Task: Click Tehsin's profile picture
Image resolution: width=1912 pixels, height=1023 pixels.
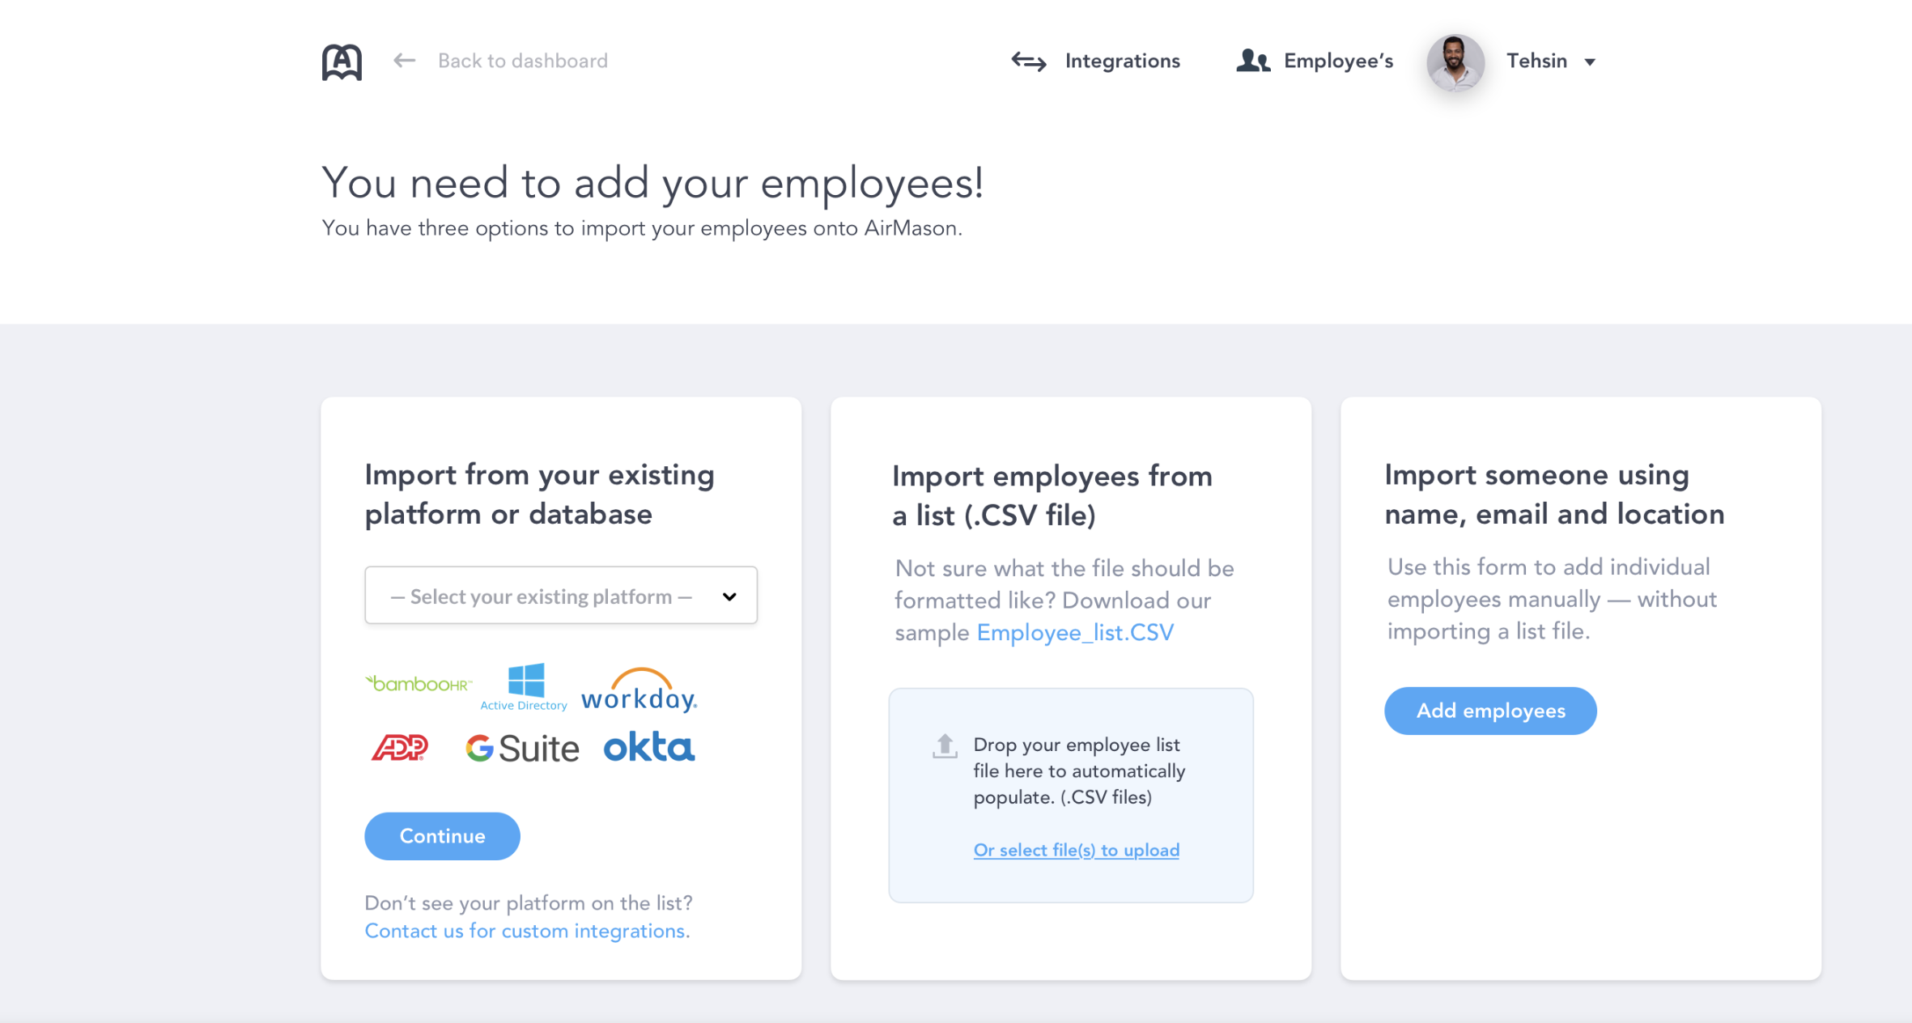Action: pyautogui.click(x=1455, y=62)
